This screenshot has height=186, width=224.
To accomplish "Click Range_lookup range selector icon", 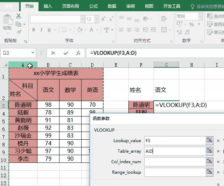I will coord(210,172).
